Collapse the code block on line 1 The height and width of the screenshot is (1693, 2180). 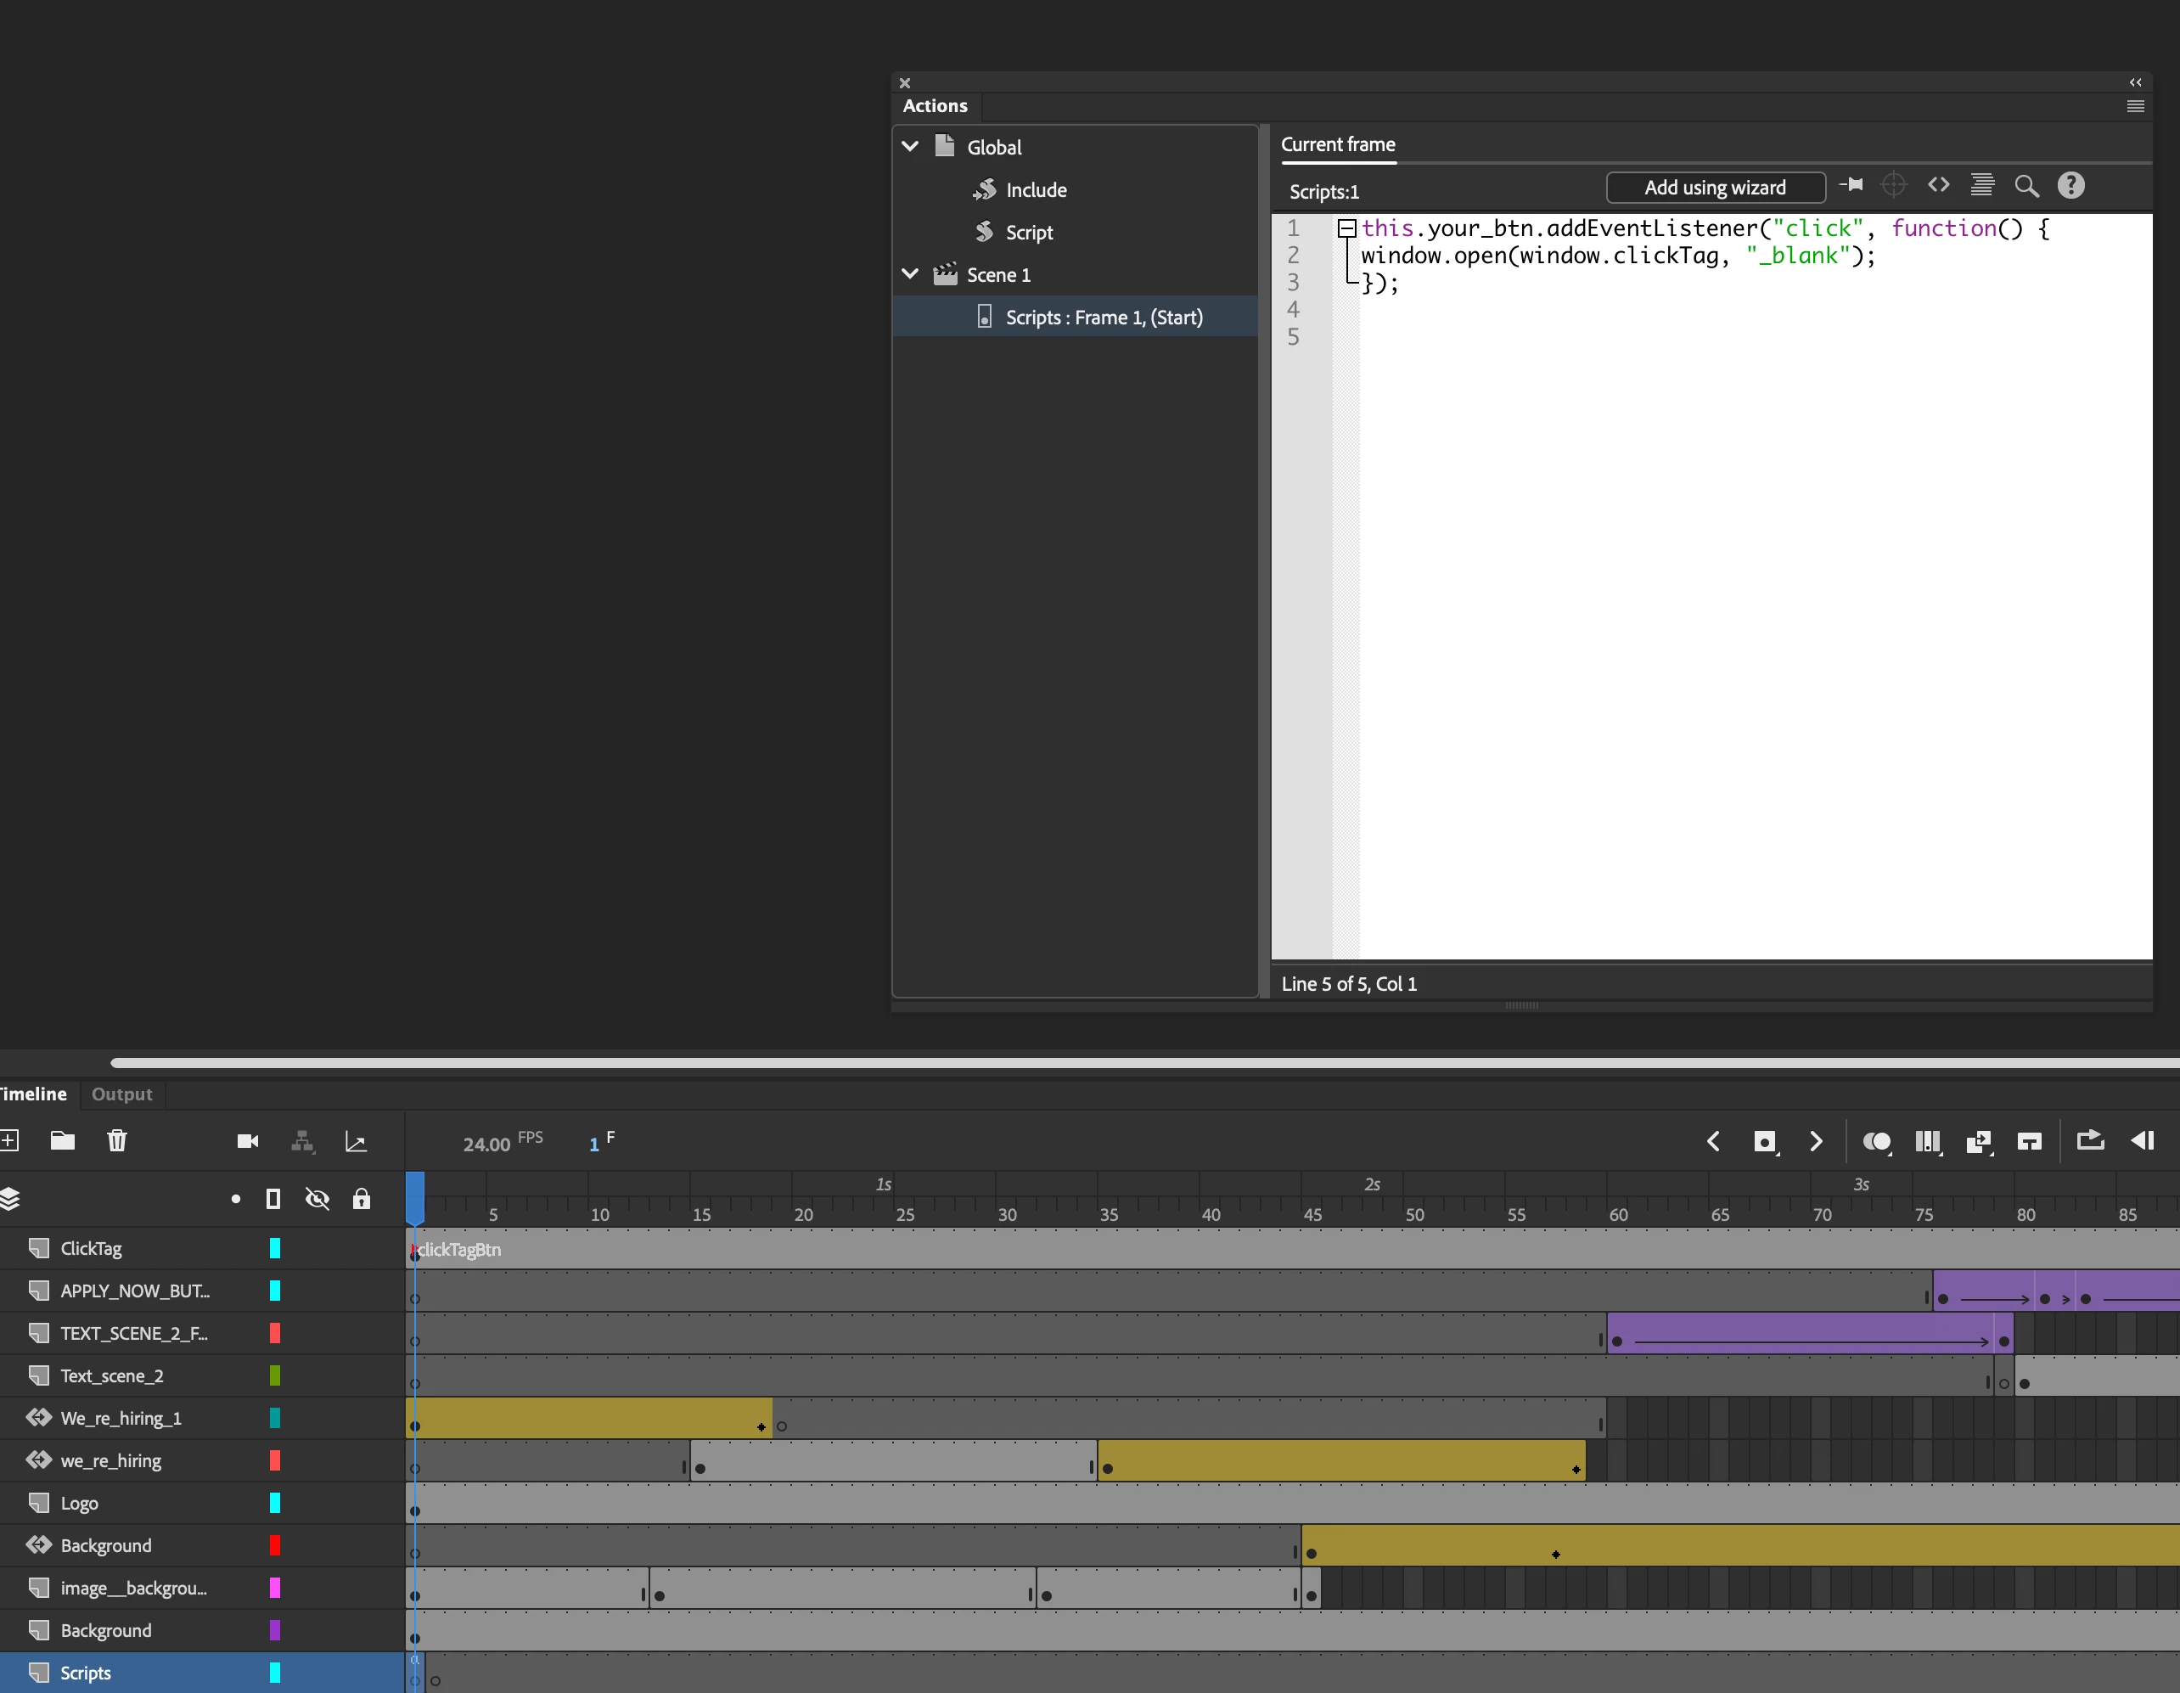tap(1346, 228)
